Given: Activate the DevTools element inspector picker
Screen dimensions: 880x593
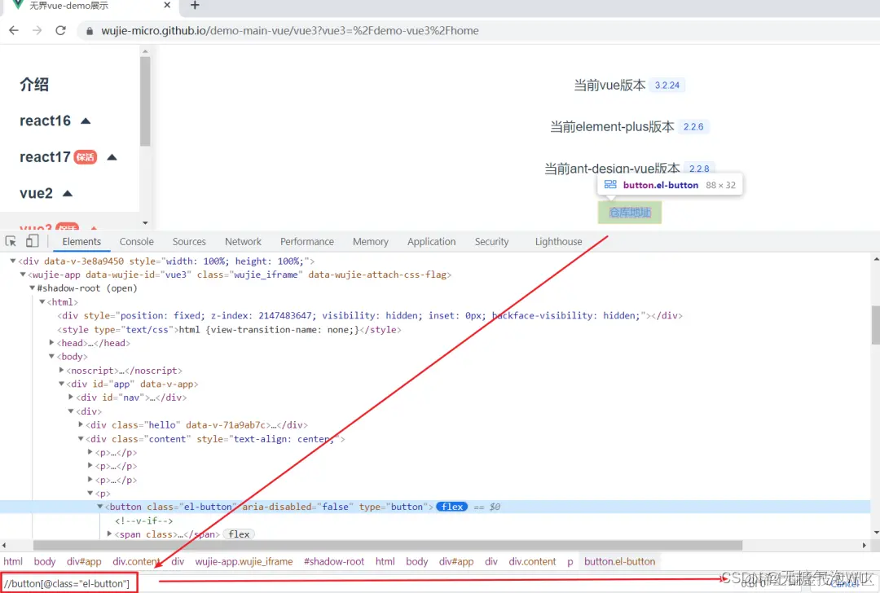Looking at the screenshot, I should 11,241.
